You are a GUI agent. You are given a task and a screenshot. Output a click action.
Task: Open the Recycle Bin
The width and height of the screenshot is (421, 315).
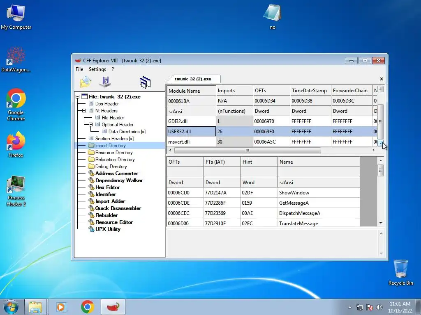400,272
